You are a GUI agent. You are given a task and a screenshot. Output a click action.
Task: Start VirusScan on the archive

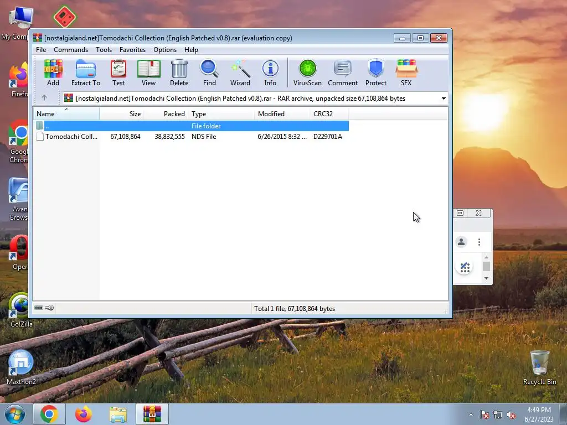tap(307, 72)
